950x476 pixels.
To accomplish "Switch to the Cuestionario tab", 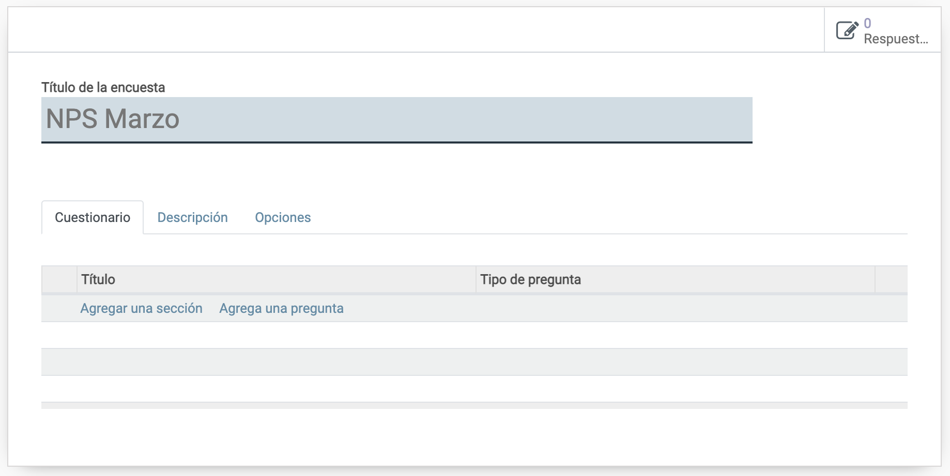I will 93,217.
